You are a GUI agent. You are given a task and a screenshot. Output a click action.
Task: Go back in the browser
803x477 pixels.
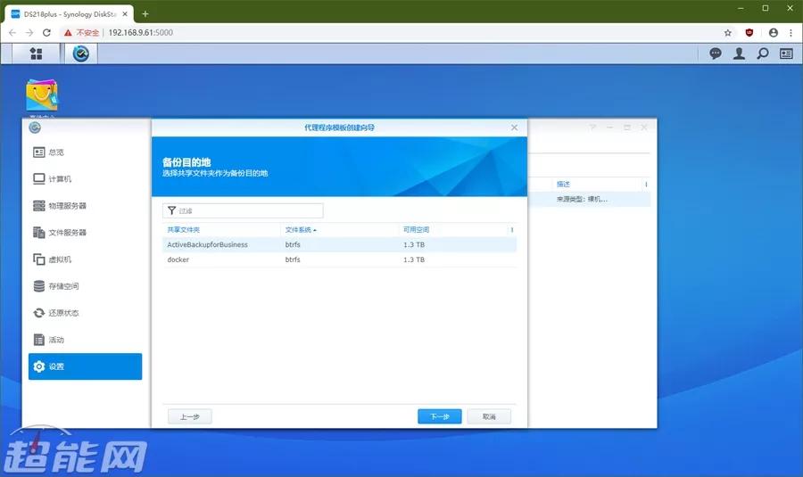coord(12,33)
